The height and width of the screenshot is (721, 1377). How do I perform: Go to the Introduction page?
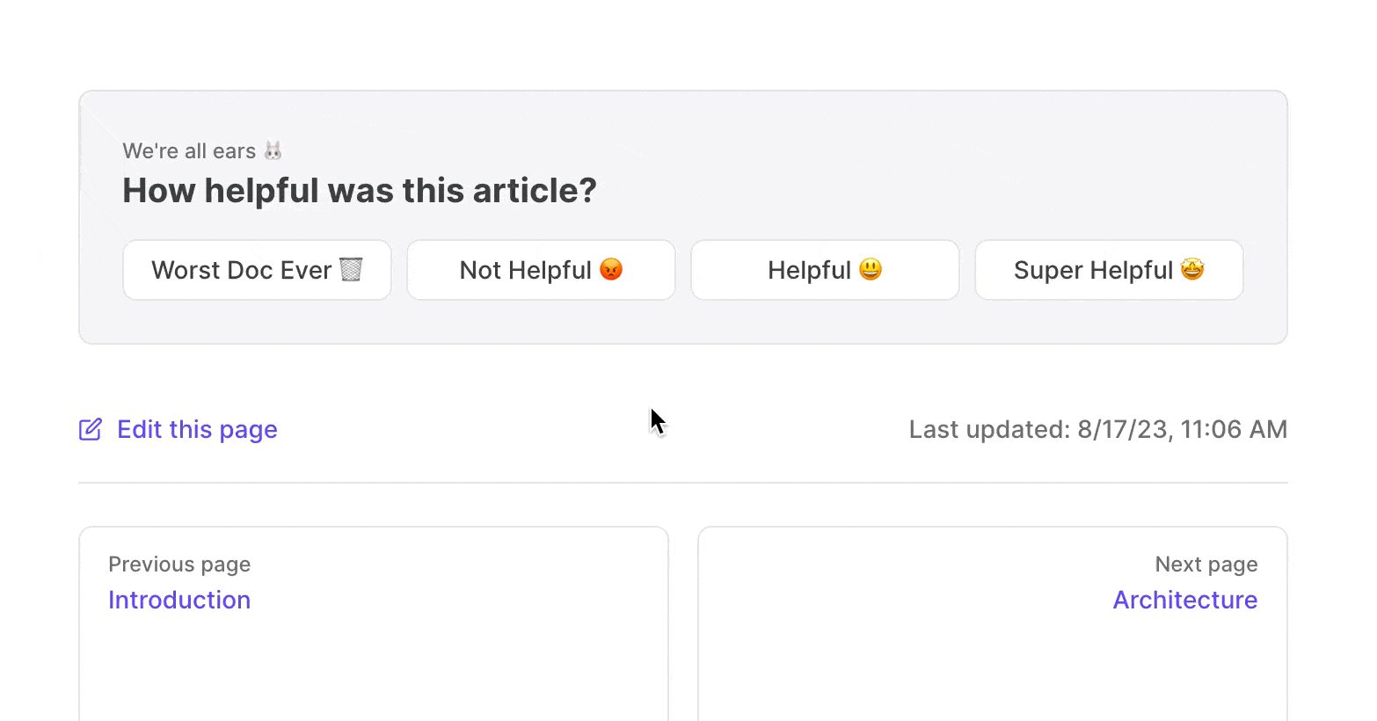coord(179,600)
